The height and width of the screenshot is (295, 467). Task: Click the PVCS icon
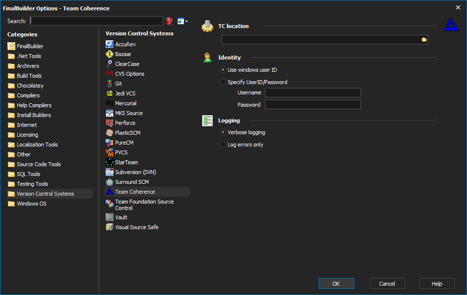pos(109,152)
